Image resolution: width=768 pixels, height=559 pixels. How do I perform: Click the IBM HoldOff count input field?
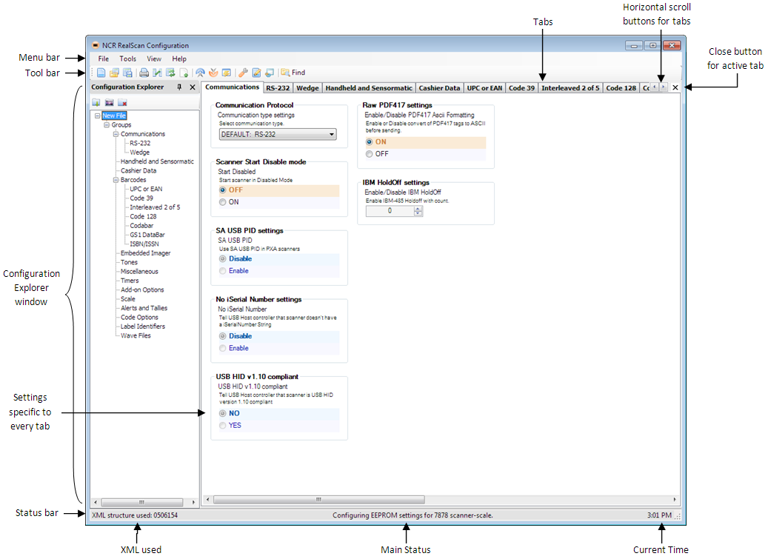390,211
